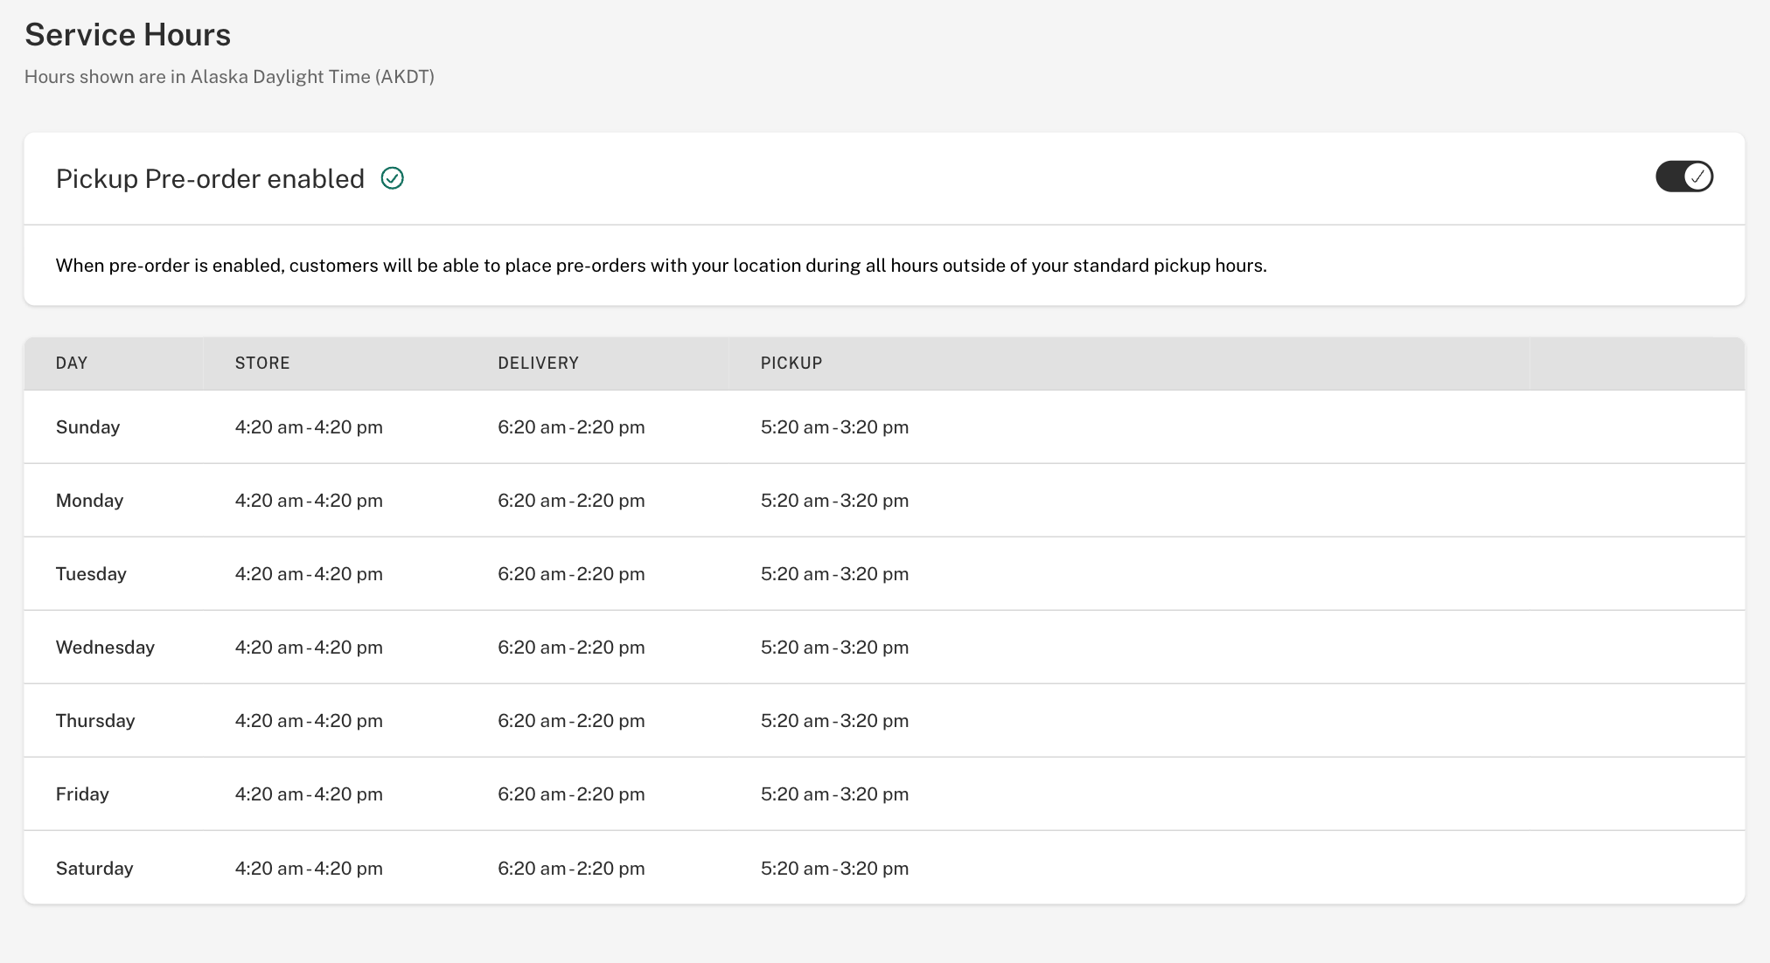Click Thursday store hours cell
The image size is (1770, 963).
309,721
